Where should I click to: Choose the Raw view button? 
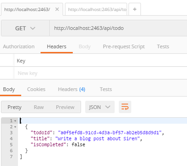39,107
